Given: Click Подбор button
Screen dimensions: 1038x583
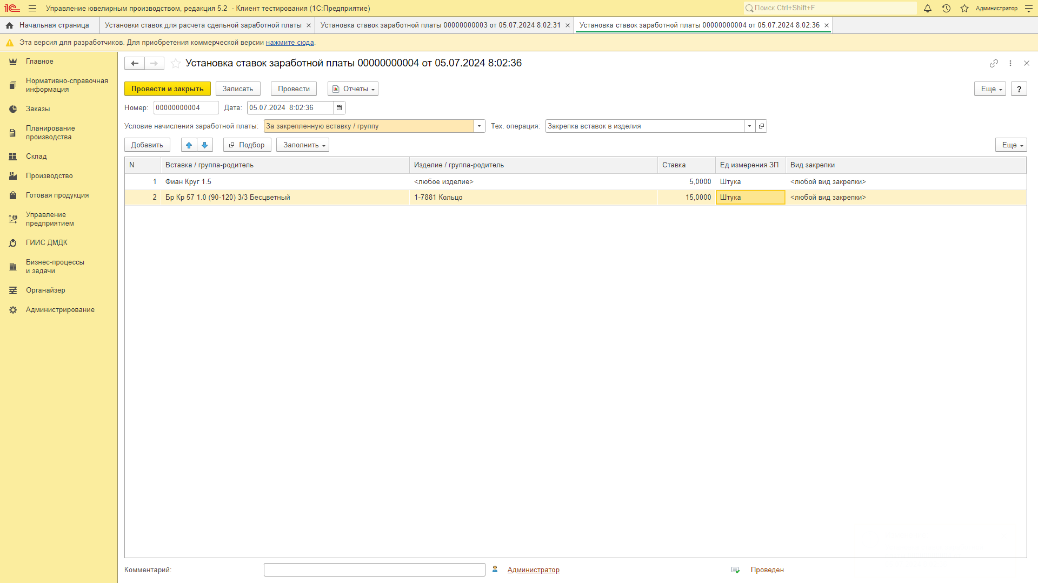Looking at the screenshot, I should (247, 145).
